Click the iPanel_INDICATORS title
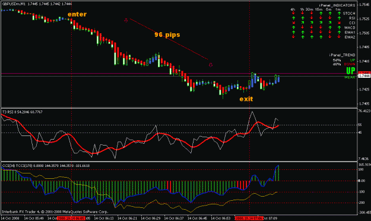The height and width of the screenshot is (221, 371). point(337,5)
